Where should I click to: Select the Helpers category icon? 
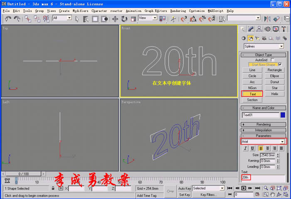pos(271,38)
